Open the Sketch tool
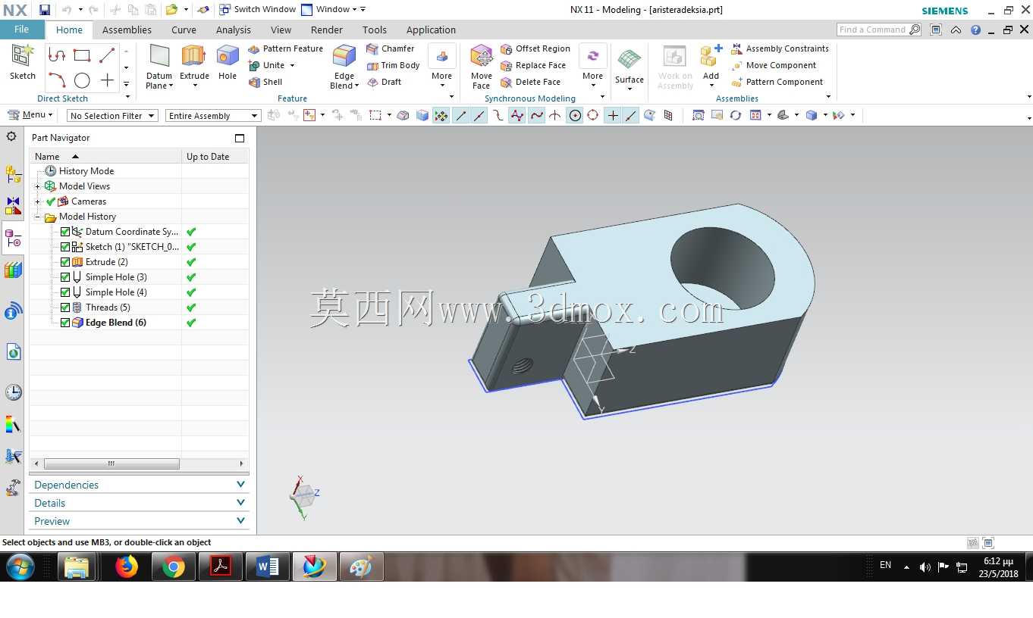The image size is (1033, 618). click(x=23, y=63)
